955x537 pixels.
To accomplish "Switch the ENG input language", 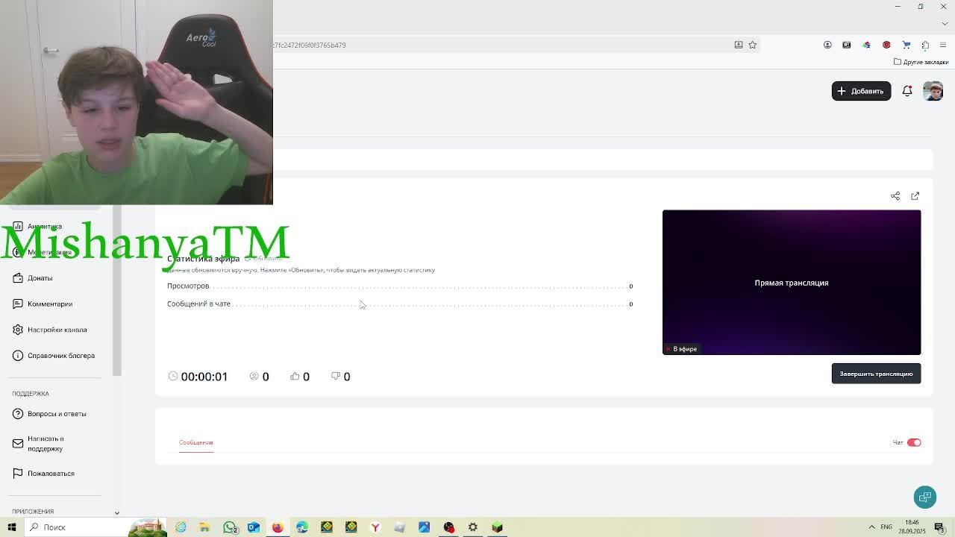I will pos(886,527).
